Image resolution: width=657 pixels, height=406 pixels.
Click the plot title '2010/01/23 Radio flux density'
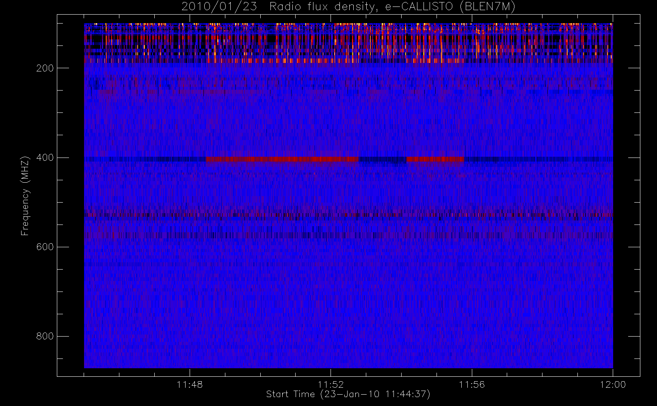[348, 7]
